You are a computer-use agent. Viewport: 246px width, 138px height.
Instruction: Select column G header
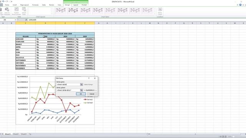99,23
